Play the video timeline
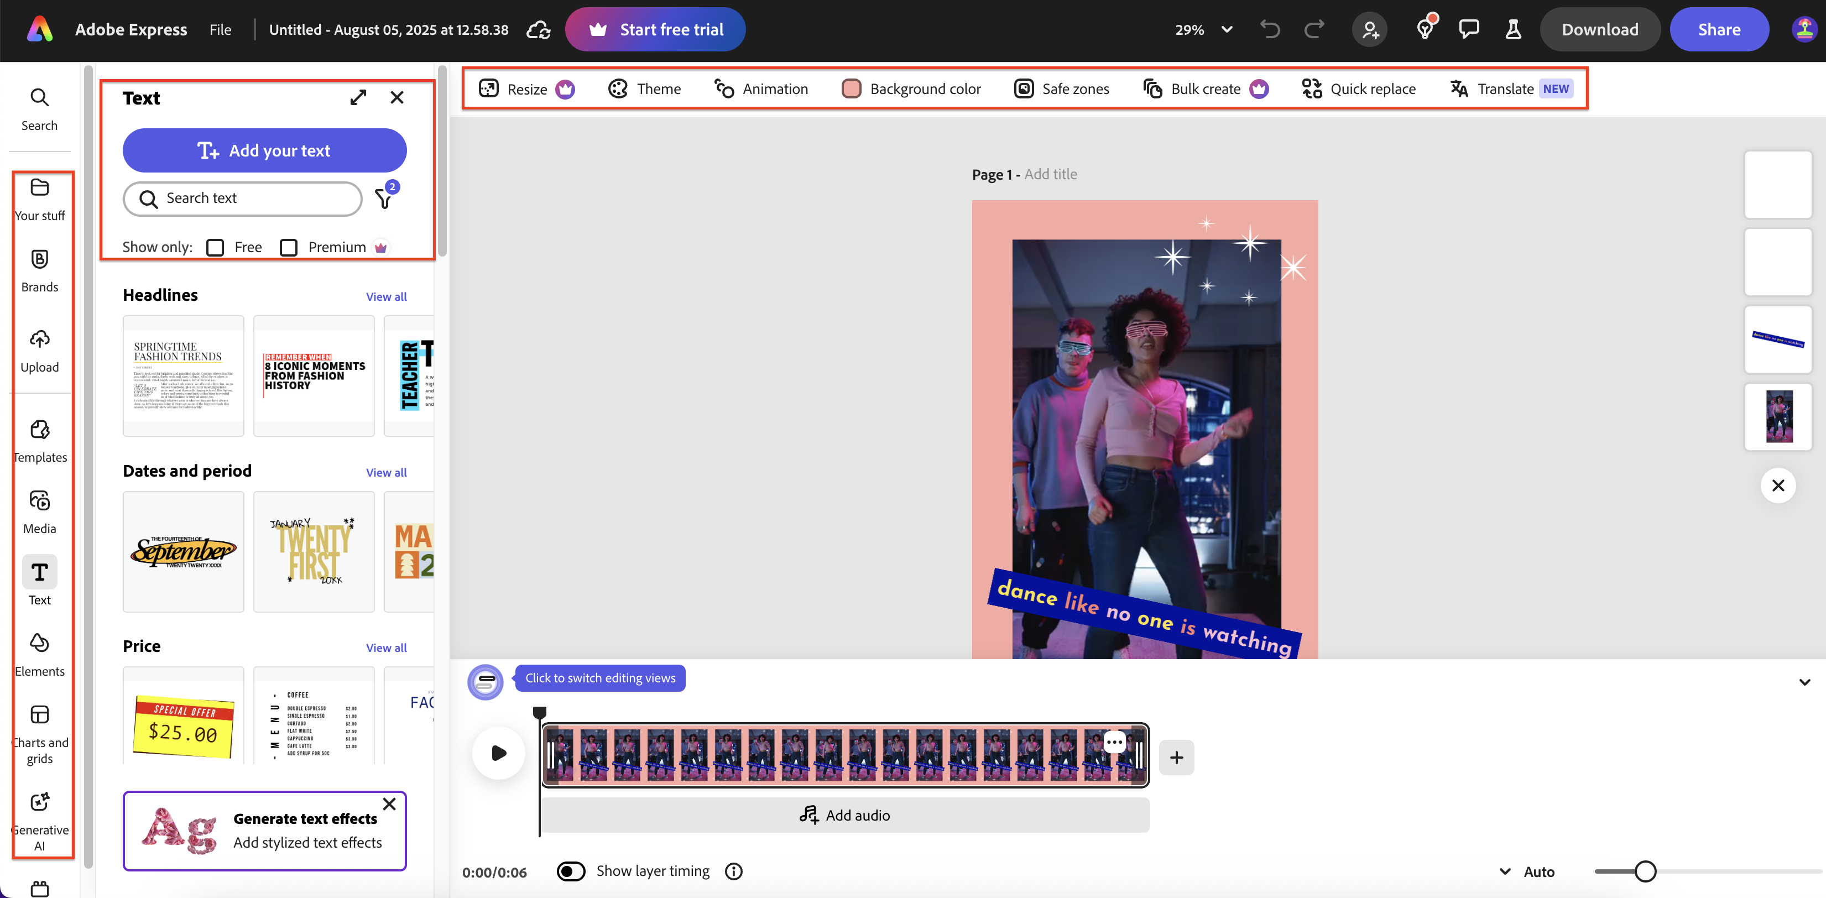The image size is (1826, 898). (x=499, y=753)
